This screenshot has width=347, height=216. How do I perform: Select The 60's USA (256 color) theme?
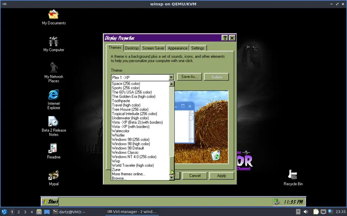tap(140, 92)
